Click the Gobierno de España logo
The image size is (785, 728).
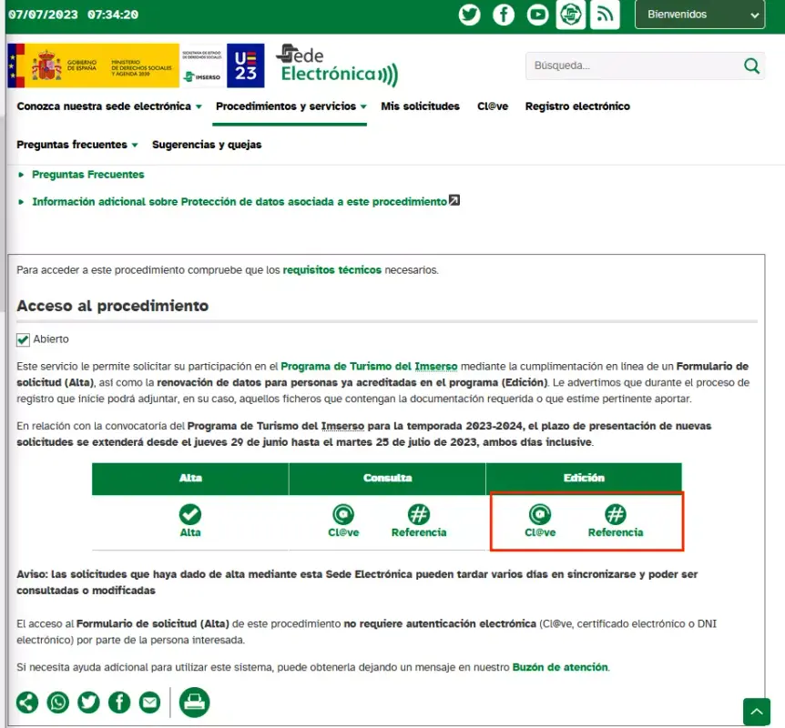[94, 66]
